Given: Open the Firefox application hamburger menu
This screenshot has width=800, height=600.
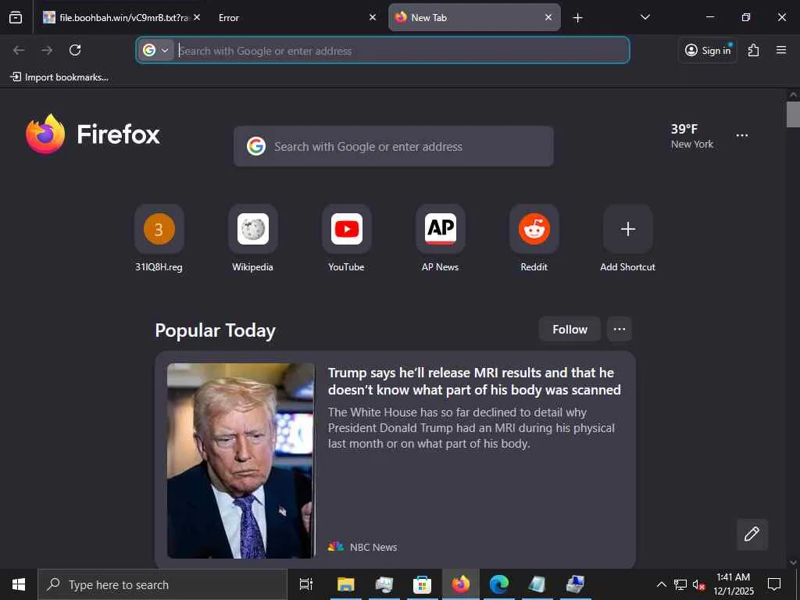Looking at the screenshot, I should tap(781, 50).
